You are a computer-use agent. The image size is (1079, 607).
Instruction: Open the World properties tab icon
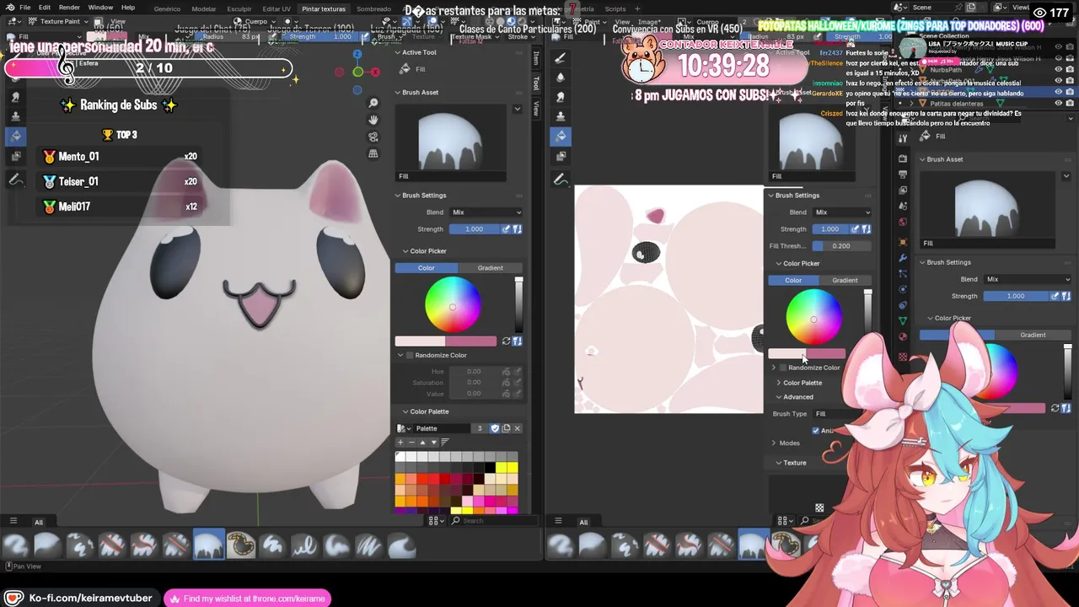coord(903,223)
